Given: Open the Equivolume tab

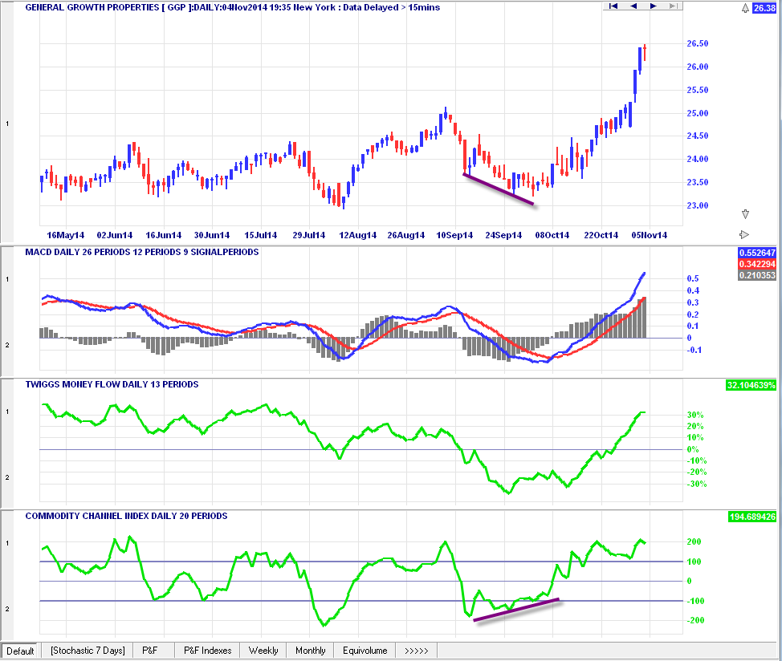Looking at the screenshot, I should [365, 651].
